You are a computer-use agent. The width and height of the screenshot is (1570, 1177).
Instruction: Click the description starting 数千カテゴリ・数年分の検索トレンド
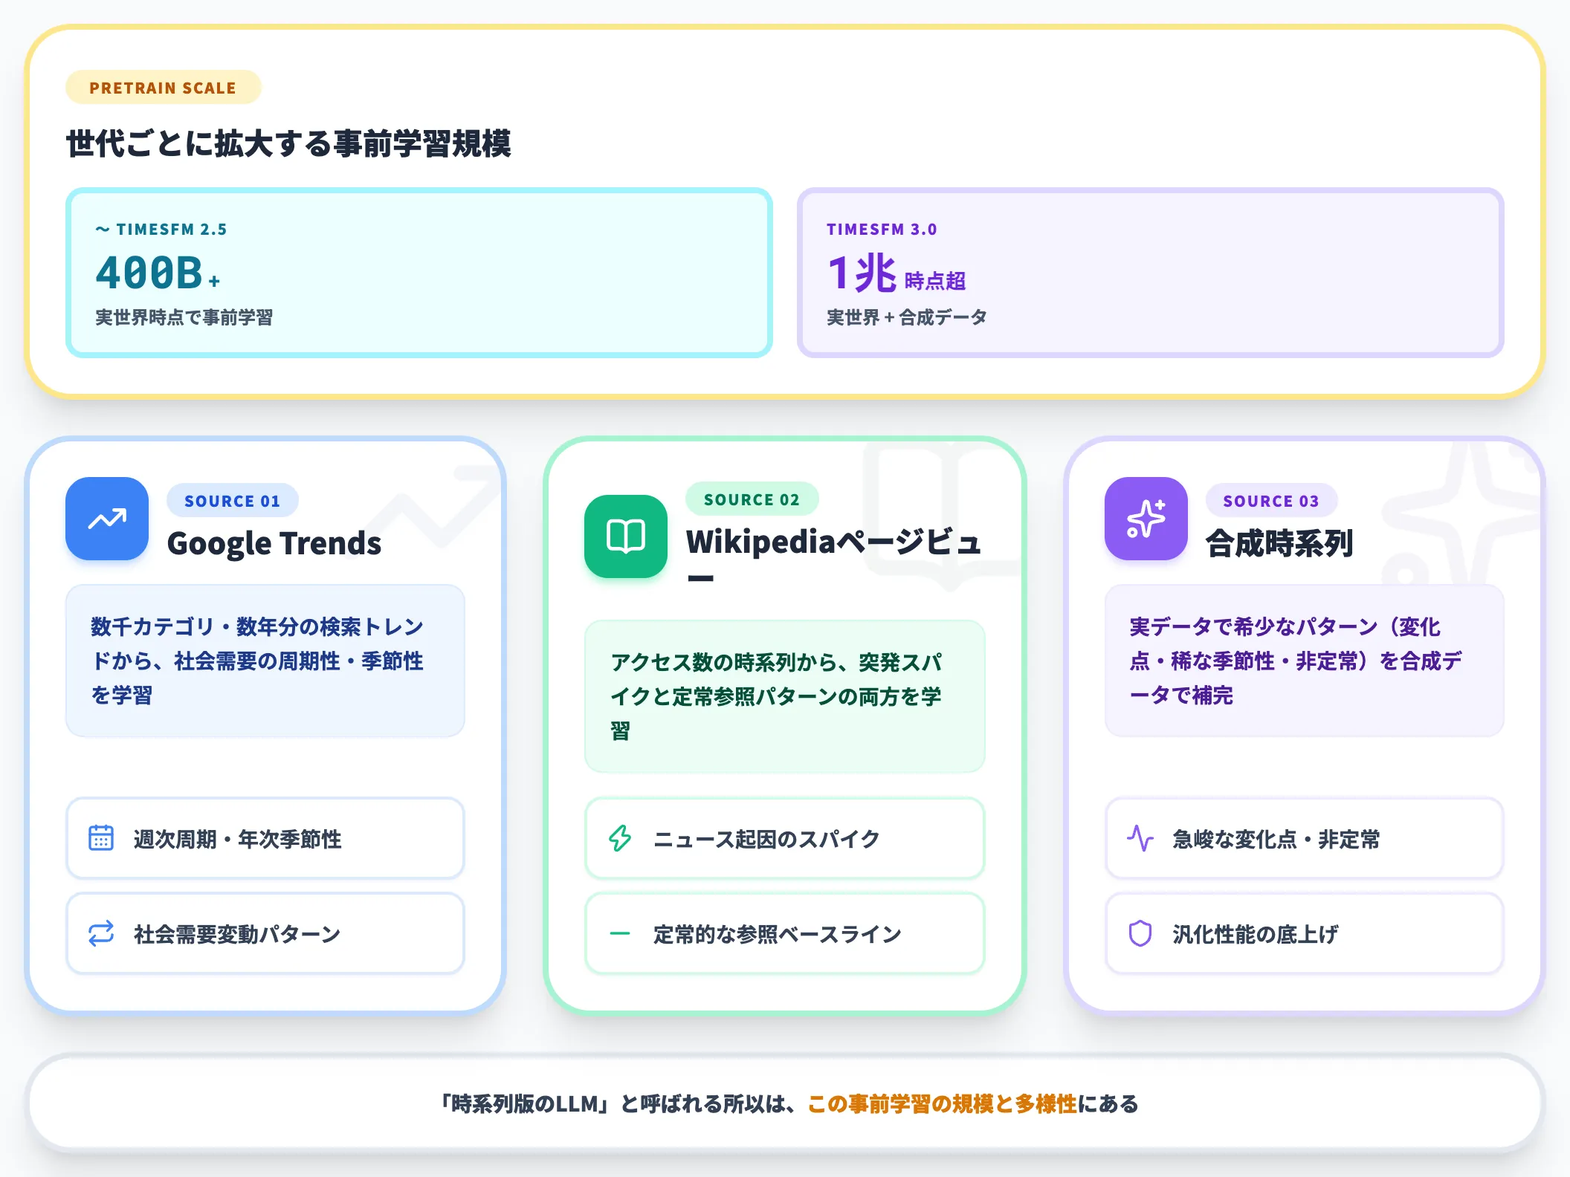265,661
